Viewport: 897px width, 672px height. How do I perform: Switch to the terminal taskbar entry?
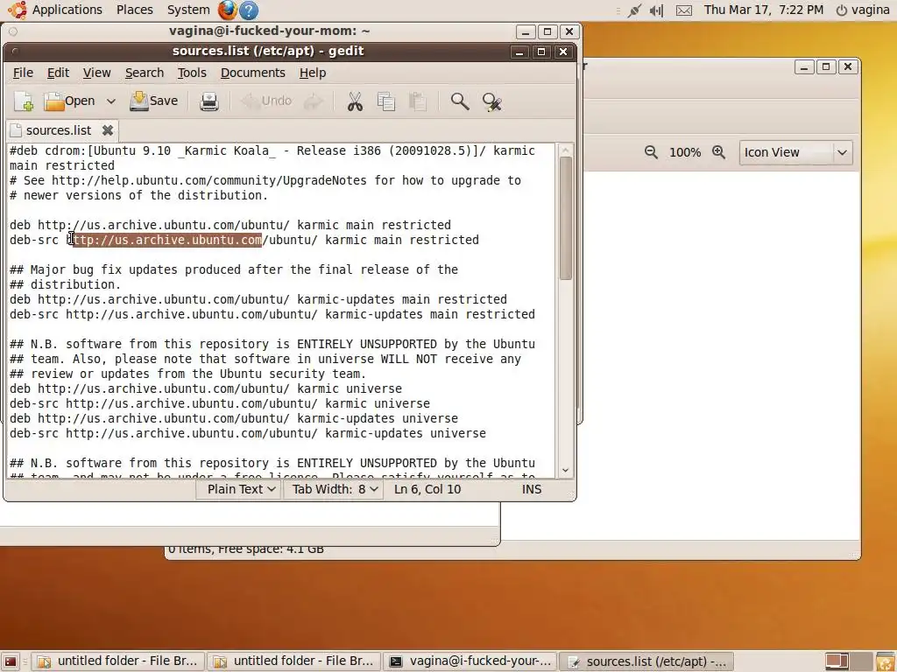(x=470, y=661)
